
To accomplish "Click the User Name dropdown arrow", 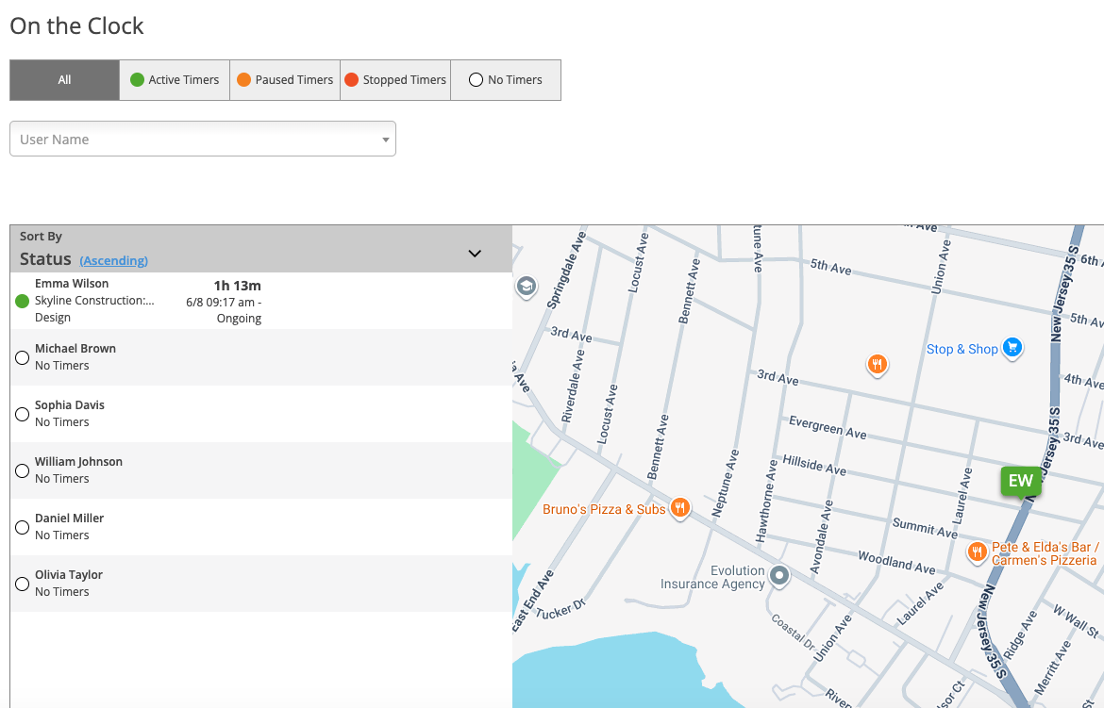I will (x=385, y=140).
